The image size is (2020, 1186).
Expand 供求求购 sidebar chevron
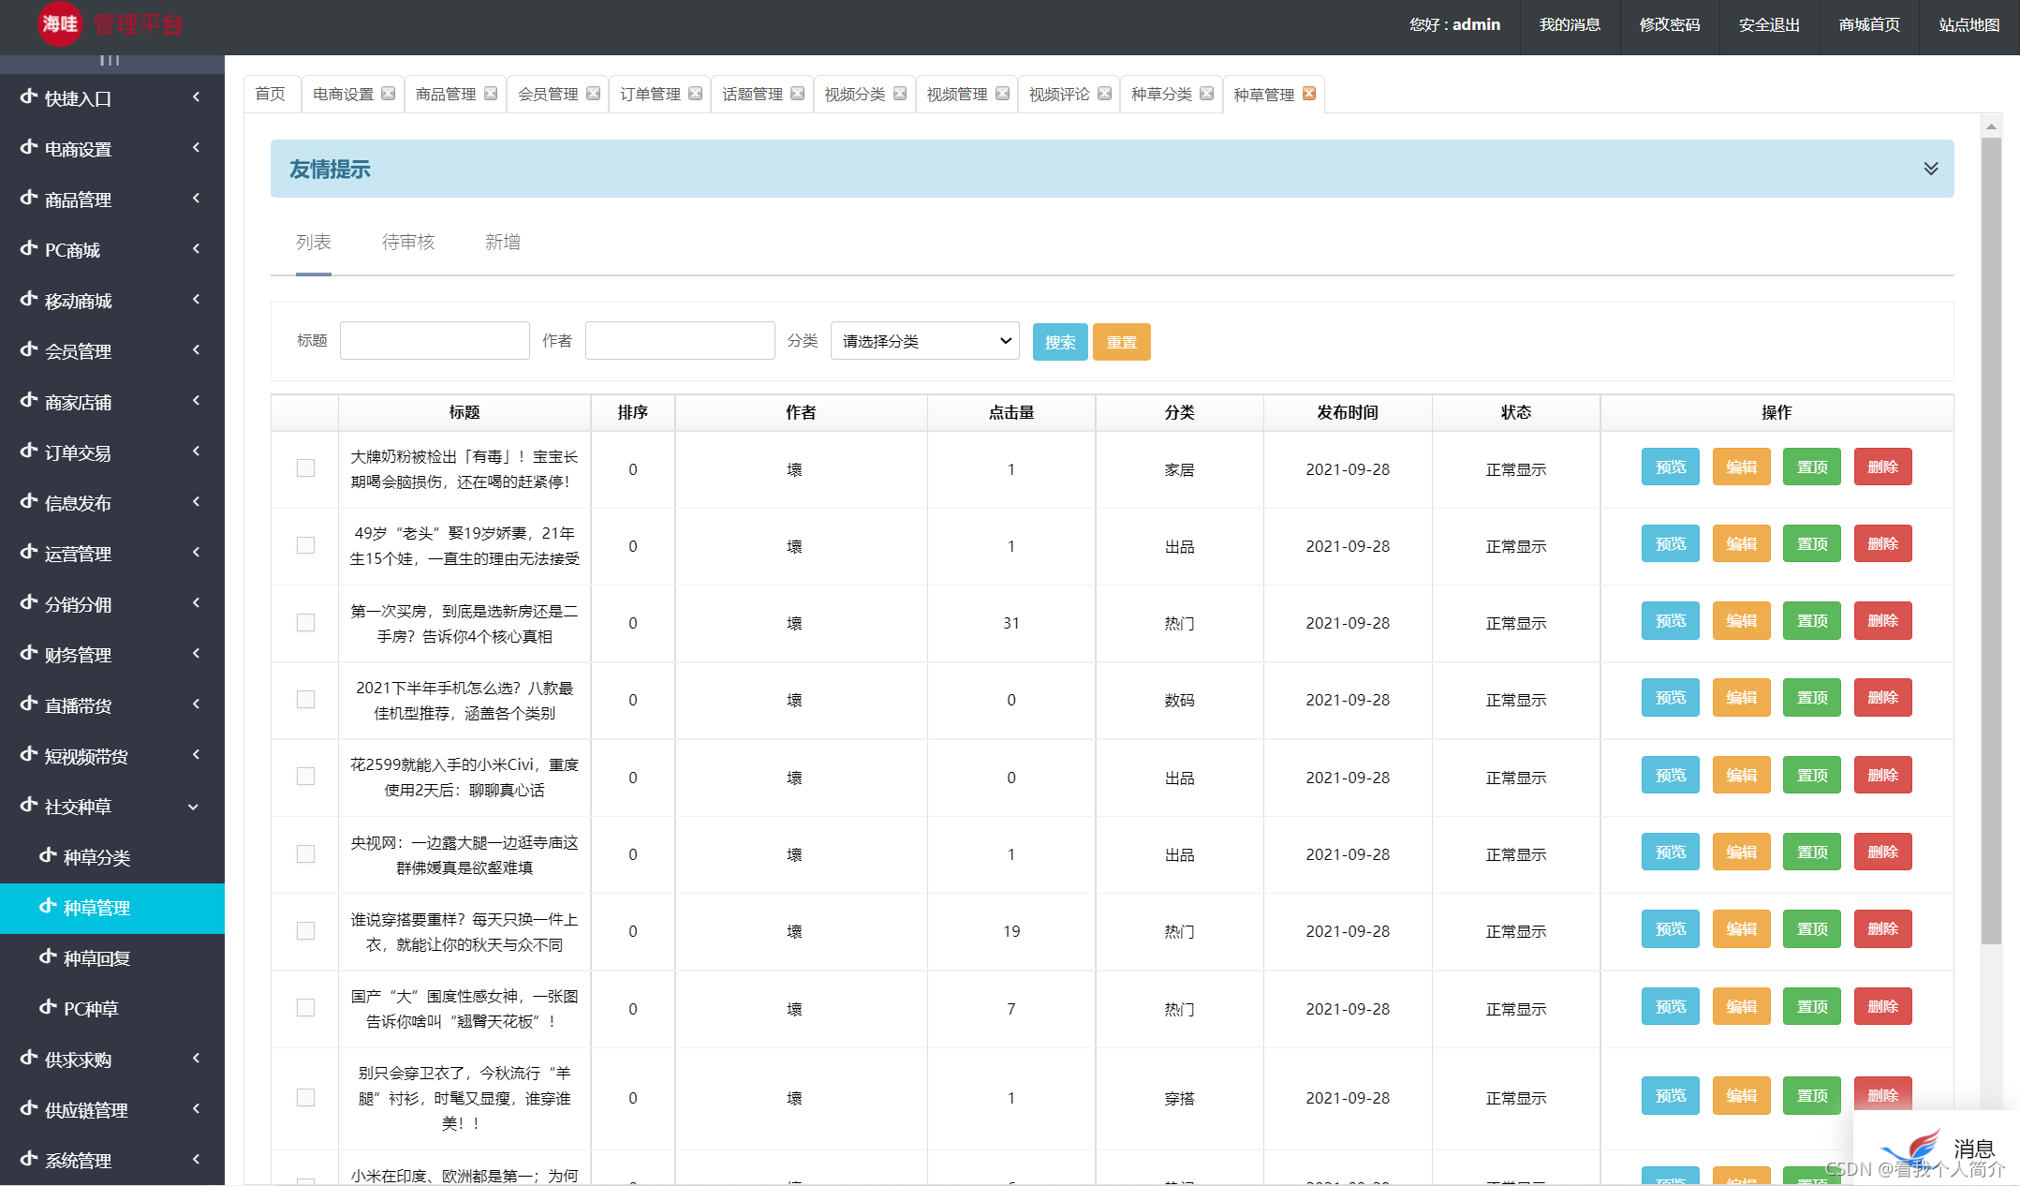pyautogui.click(x=196, y=1059)
